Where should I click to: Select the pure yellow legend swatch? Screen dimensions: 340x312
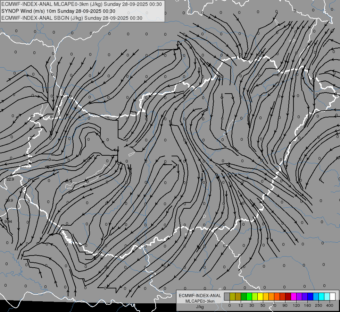[x=260, y=296]
